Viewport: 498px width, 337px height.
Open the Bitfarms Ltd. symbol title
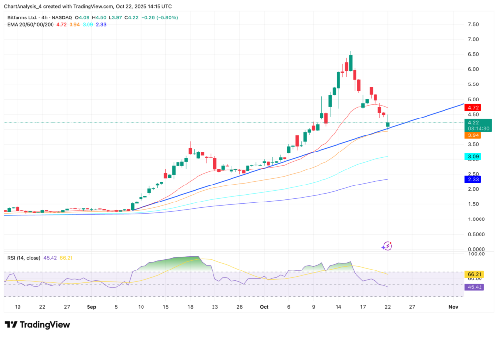click(x=24, y=17)
